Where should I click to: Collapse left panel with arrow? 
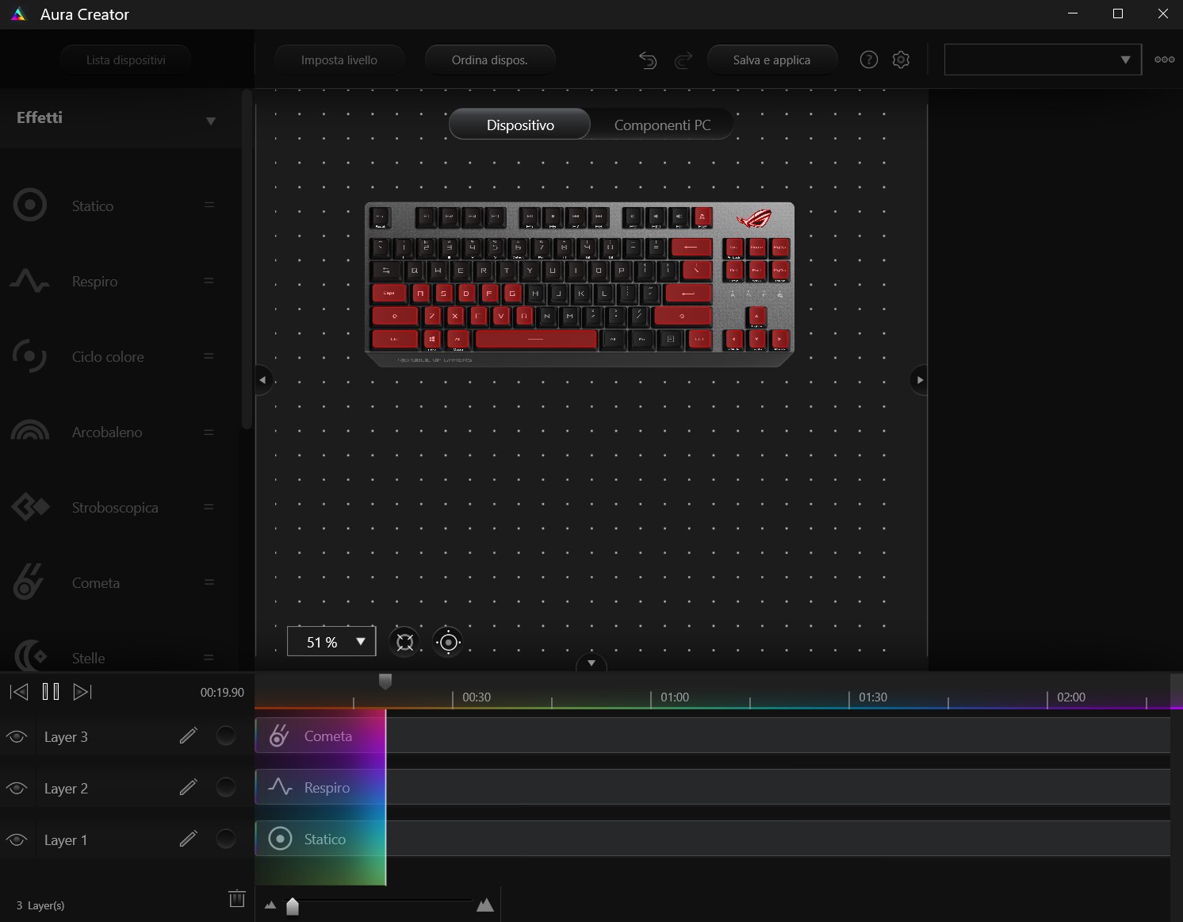click(x=263, y=380)
